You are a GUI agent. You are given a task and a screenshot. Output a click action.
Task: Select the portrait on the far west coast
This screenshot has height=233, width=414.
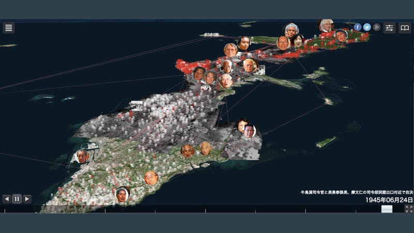pos(82,156)
